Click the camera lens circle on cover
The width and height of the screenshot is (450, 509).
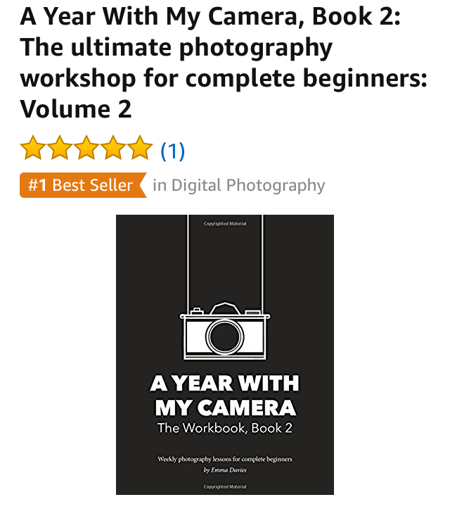tap(225, 337)
